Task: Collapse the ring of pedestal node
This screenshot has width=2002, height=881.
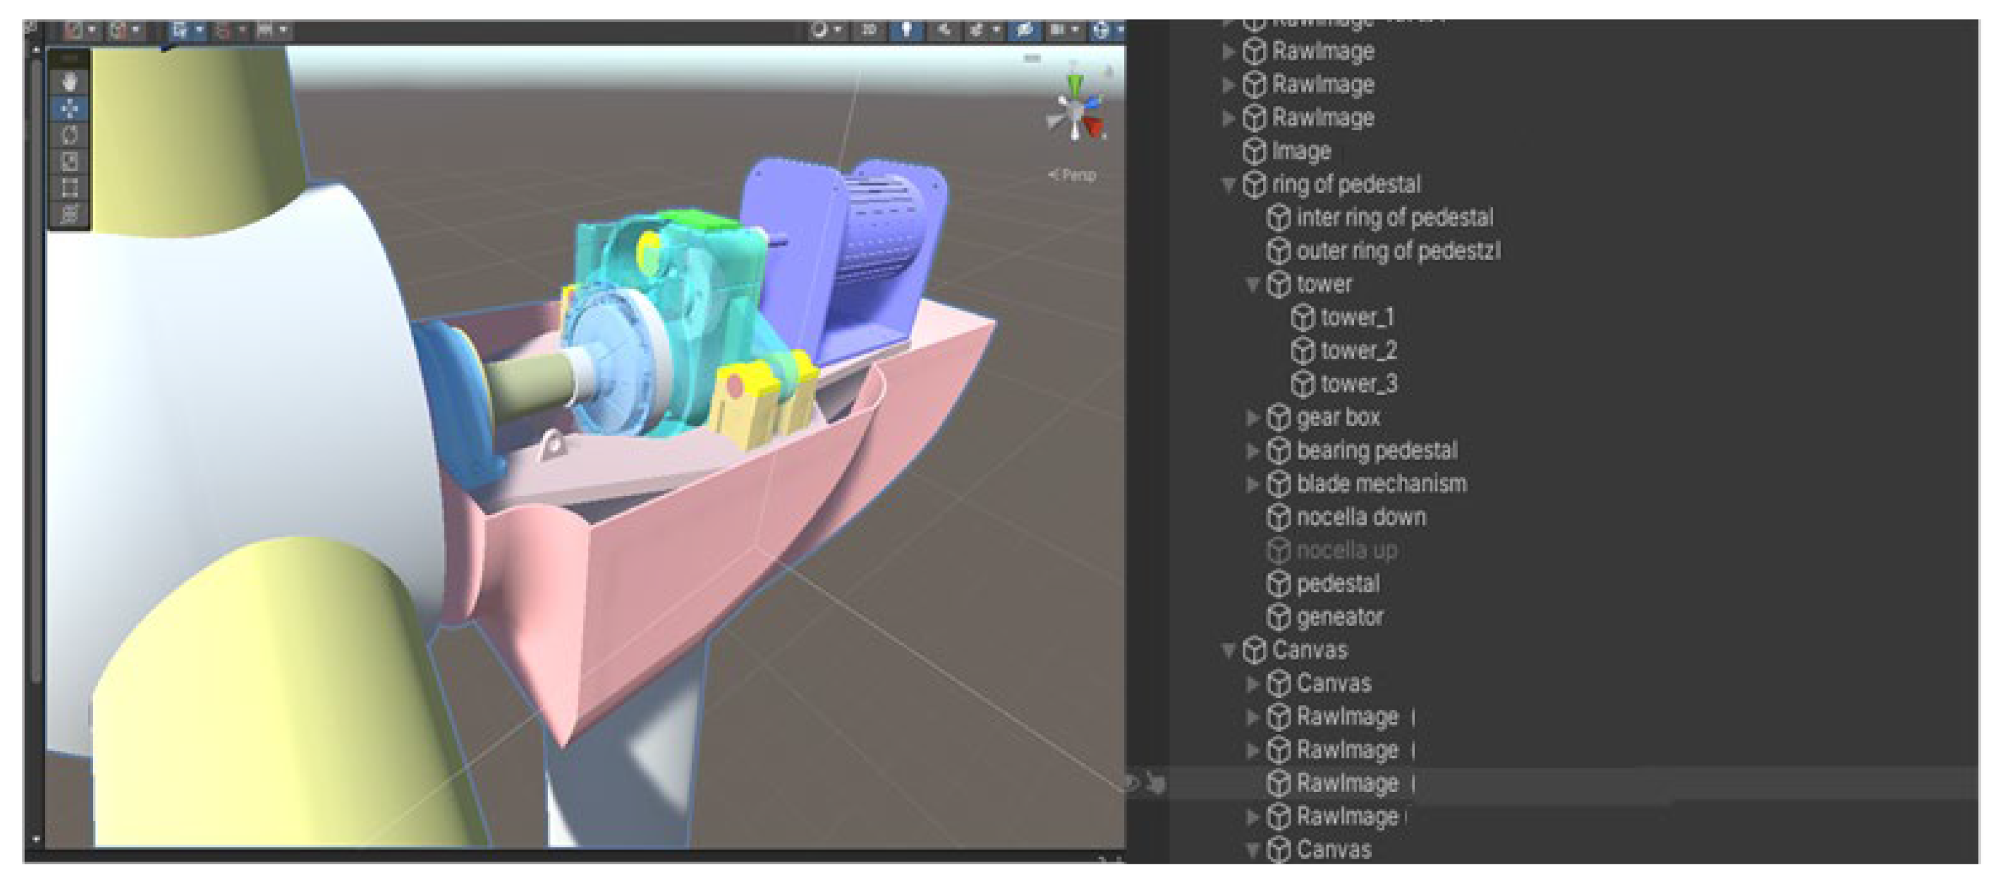Action: pyautogui.click(x=1228, y=185)
